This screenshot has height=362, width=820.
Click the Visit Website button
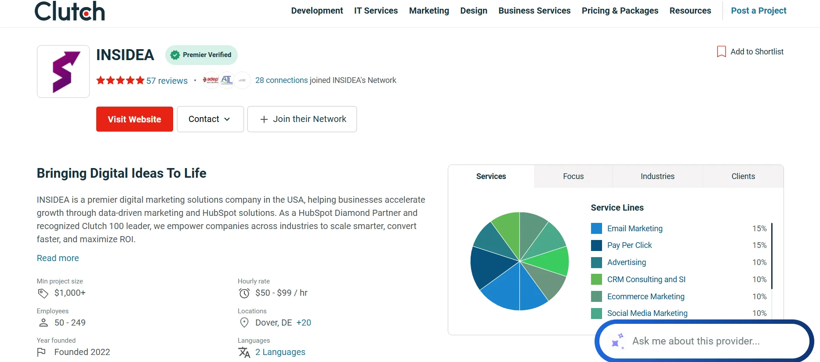click(x=134, y=119)
